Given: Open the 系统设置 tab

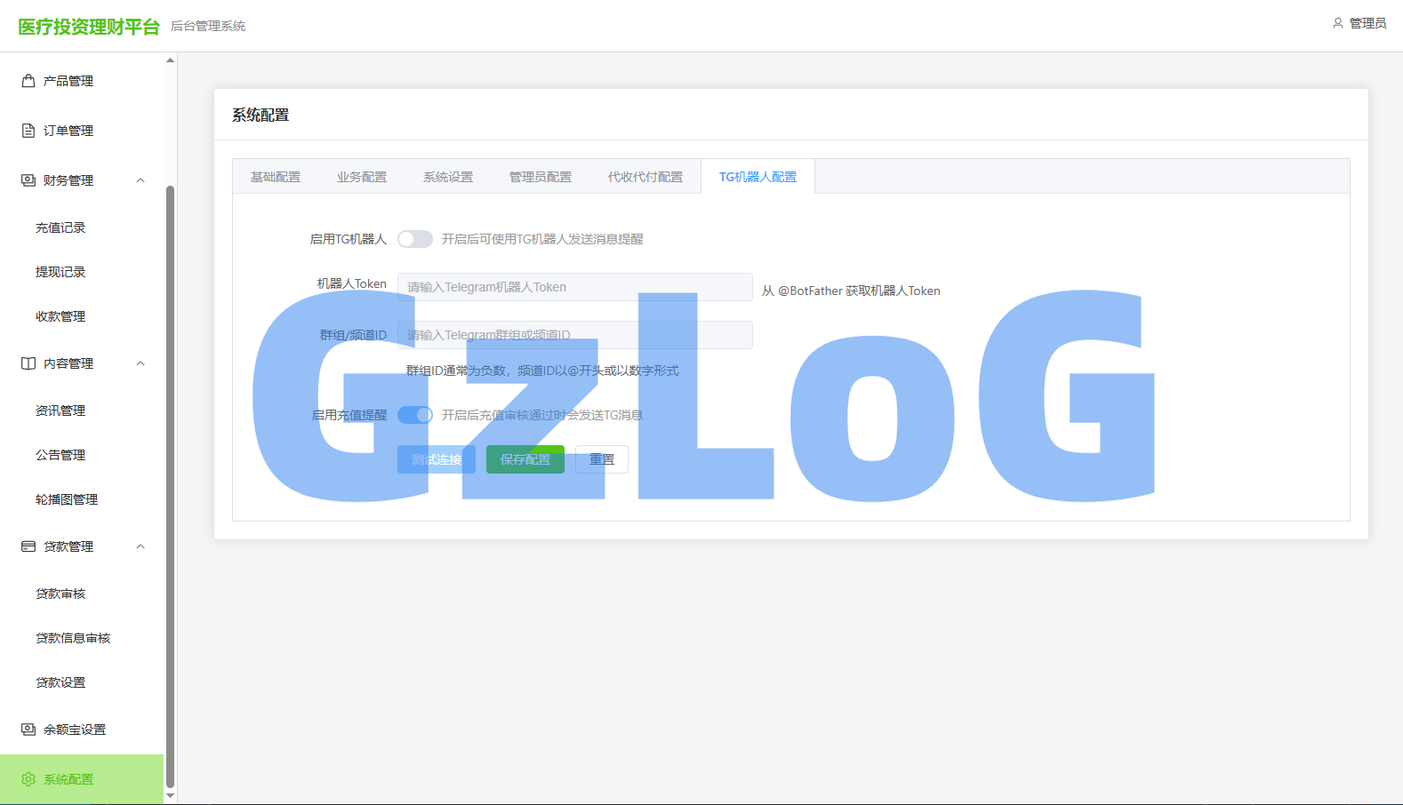Looking at the screenshot, I should pyautogui.click(x=448, y=177).
